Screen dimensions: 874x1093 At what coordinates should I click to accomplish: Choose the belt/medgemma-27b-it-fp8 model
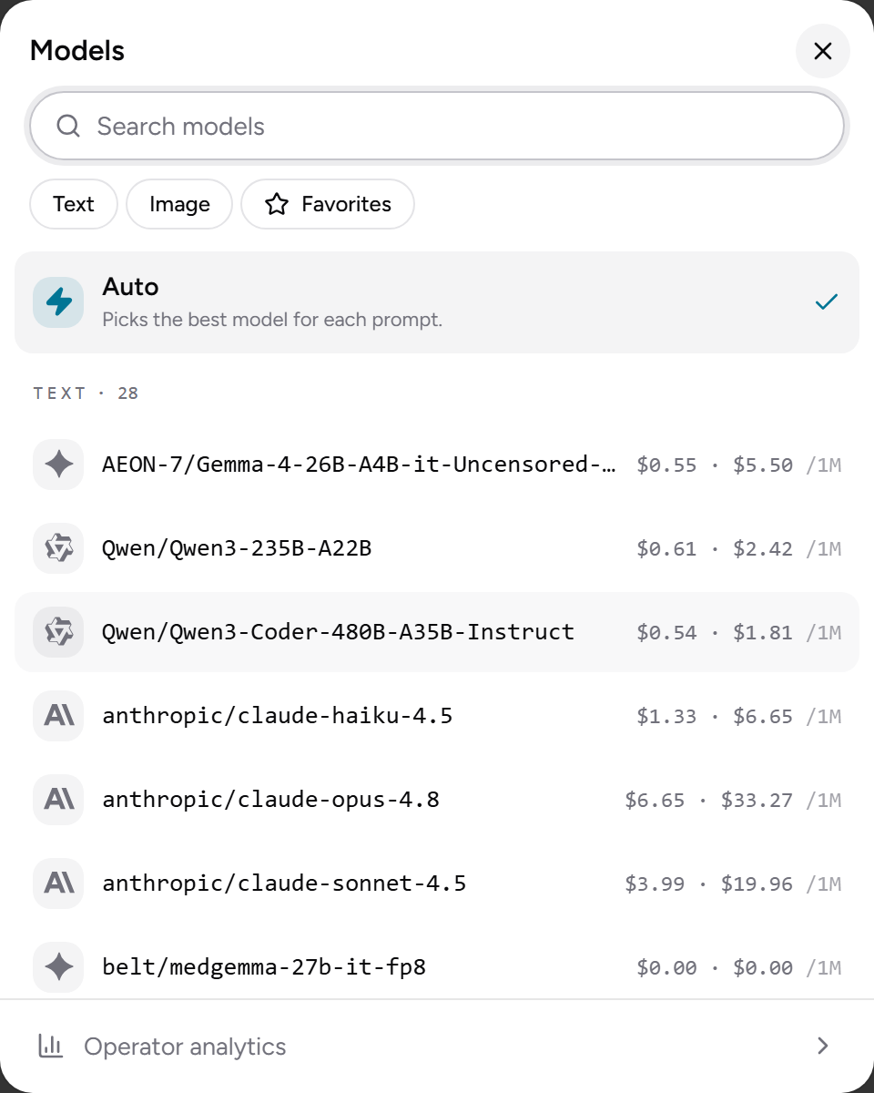(x=437, y=967)
